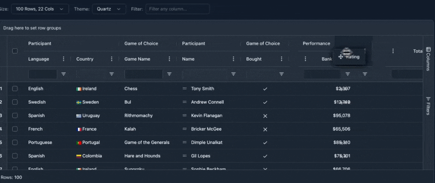The width and height of the screenshot is (435, 183).
Task: Select the 'Bul' game cell
Action: pos(127,102)
